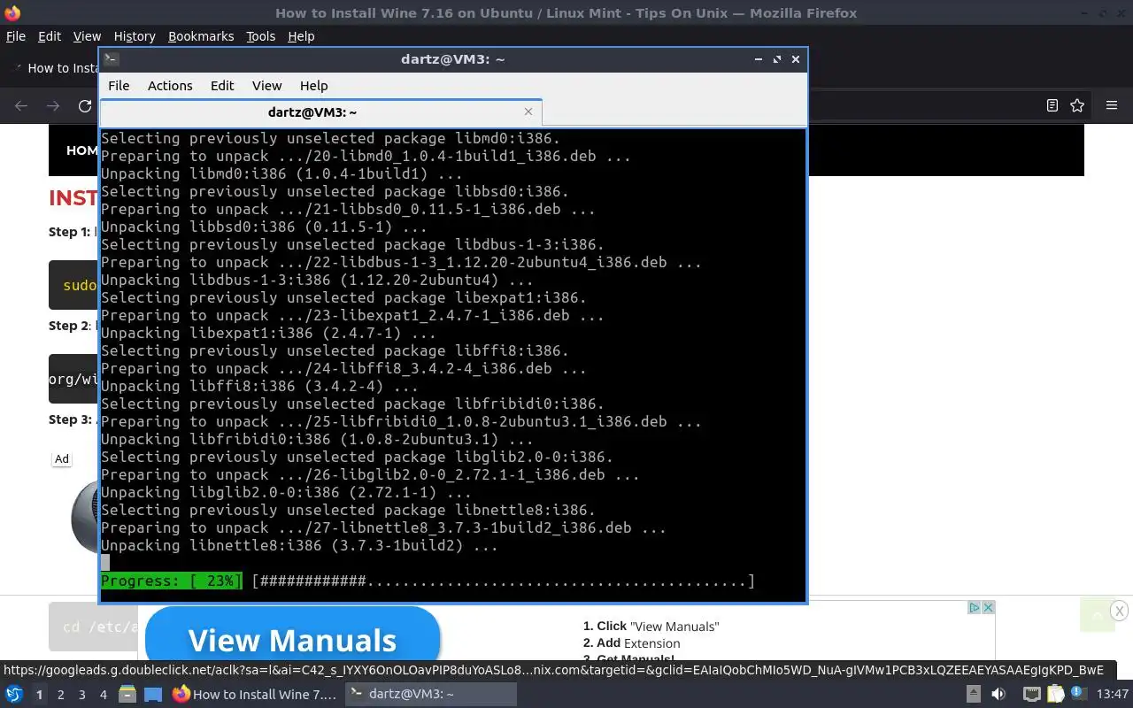
Task: Go back in Firefox
Action: (21, 106)
